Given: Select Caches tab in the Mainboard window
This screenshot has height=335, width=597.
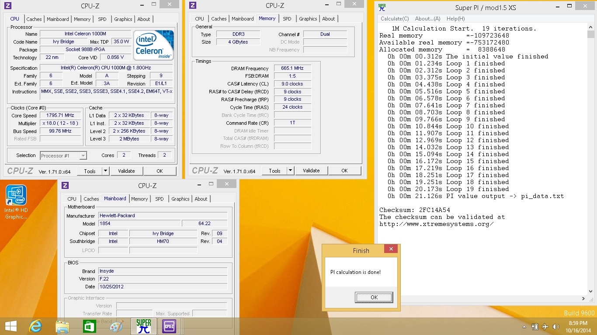Looking at the screenshot, I should pos(91,199).
